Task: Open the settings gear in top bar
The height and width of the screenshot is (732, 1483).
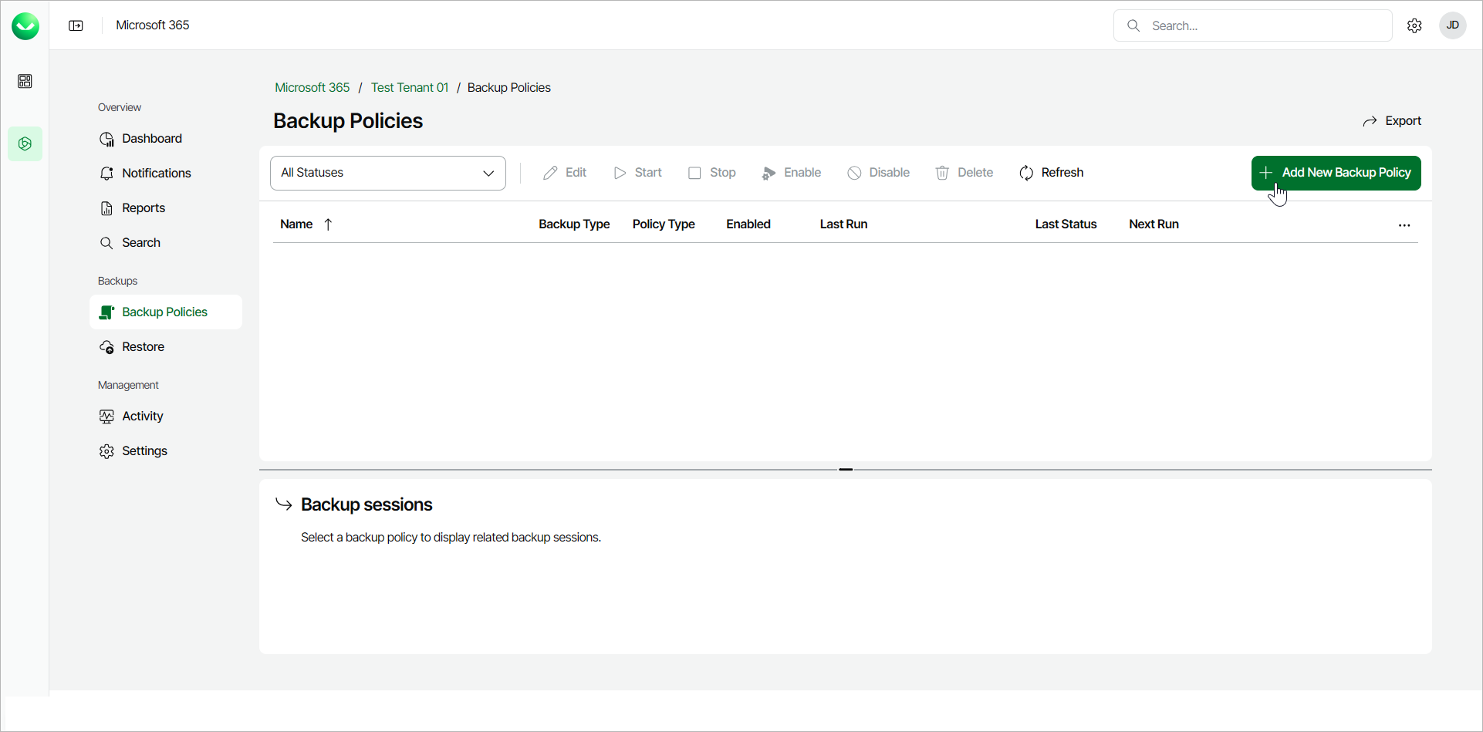Action: [1414, 25]
